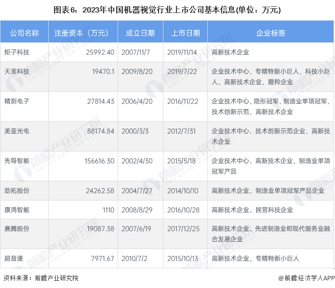This screenshot has width=335, height=288.
Task: Select the company name 赛腾股份
Action: [17, 229]
